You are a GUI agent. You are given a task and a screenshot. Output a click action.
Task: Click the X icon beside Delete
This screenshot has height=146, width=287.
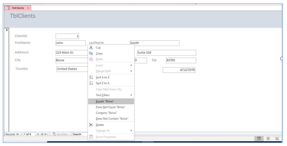91,125
